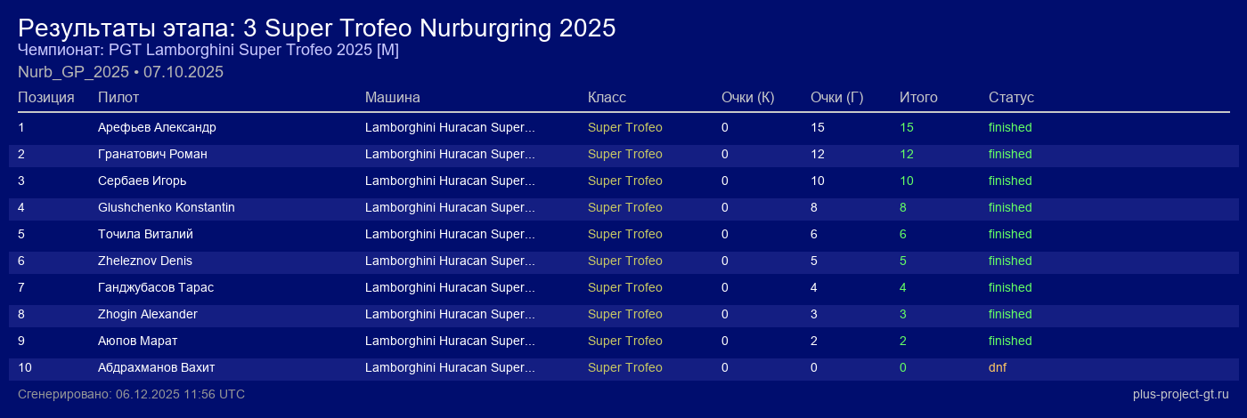Image resolution: width=1247 pixels, height=418 pixels.
Task: Select pilot Zheleznov Denis
Action: (145, 261)
